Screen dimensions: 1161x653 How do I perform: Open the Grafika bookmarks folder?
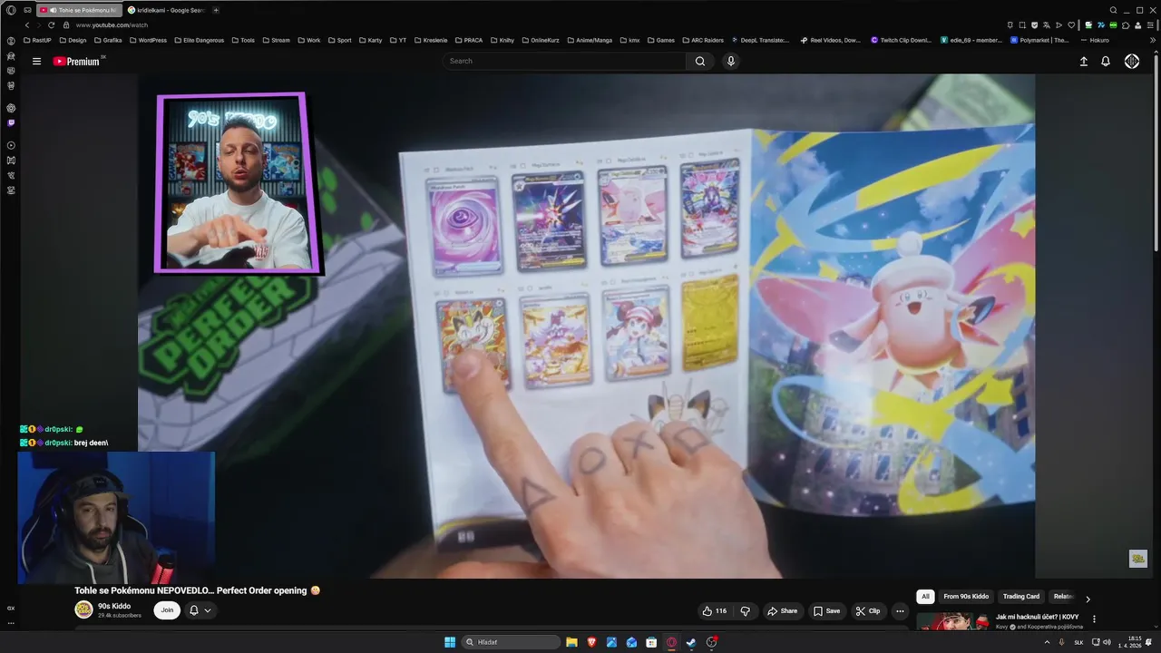pyautogui.click(x=108, y=40)
